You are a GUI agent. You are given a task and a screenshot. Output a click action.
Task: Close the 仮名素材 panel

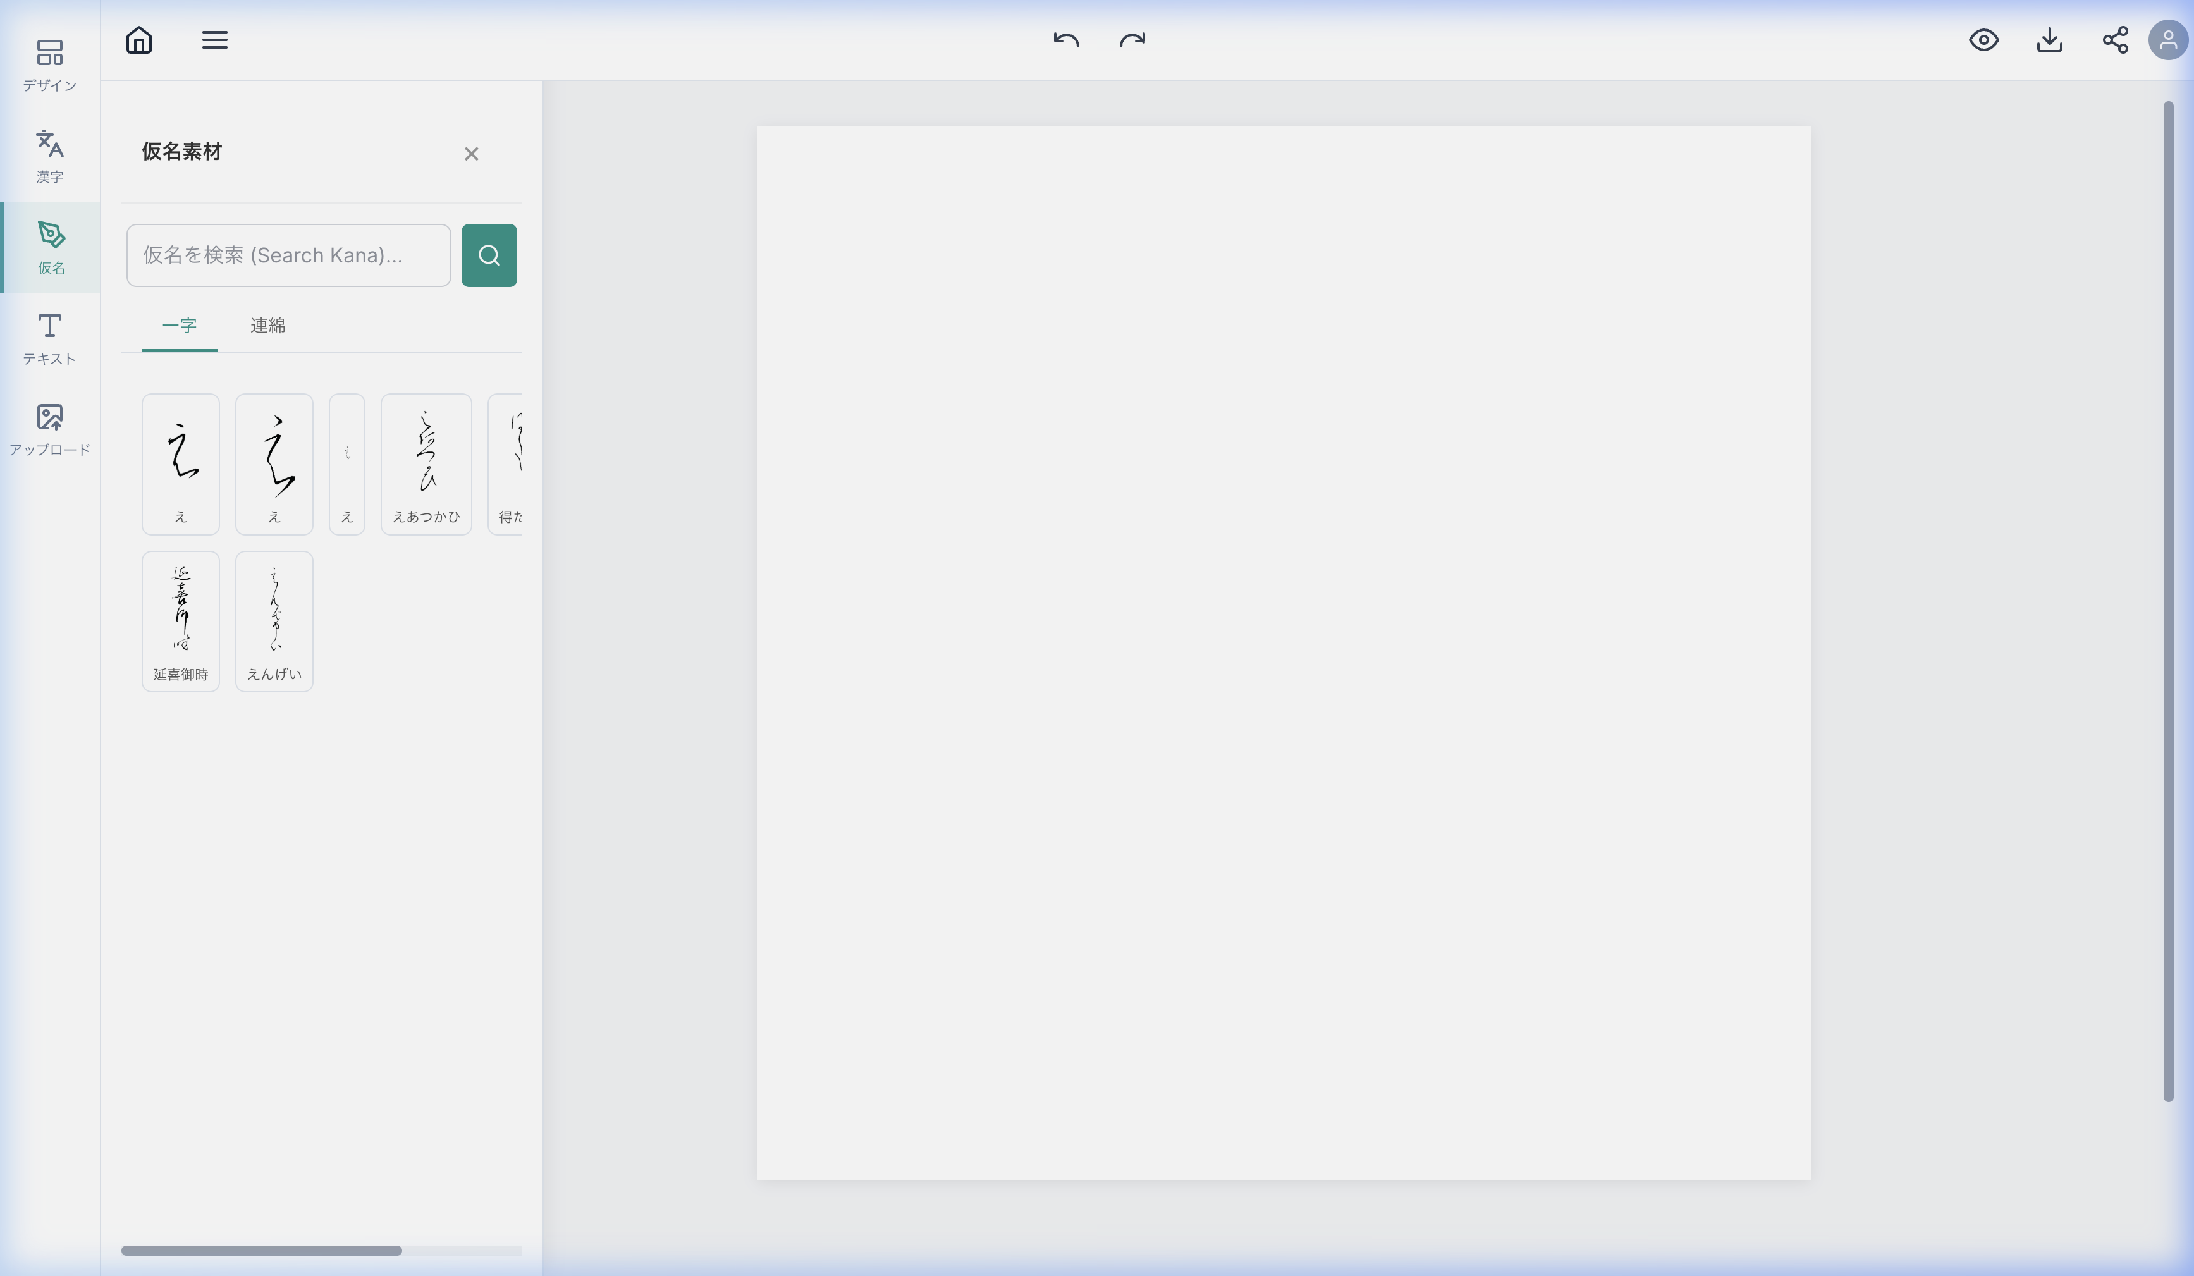point(471,154)
